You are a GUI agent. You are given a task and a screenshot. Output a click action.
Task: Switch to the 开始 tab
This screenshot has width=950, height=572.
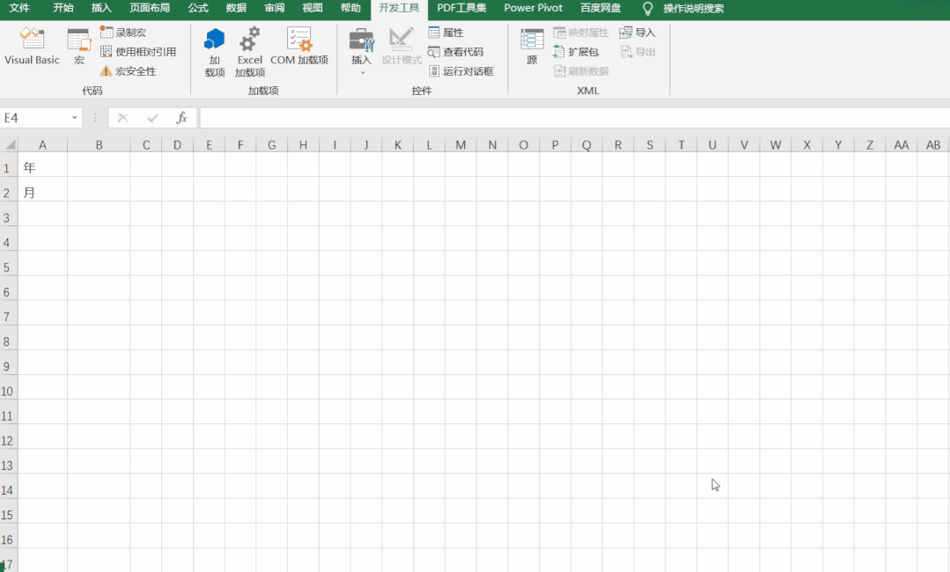[x=63, y=8]
